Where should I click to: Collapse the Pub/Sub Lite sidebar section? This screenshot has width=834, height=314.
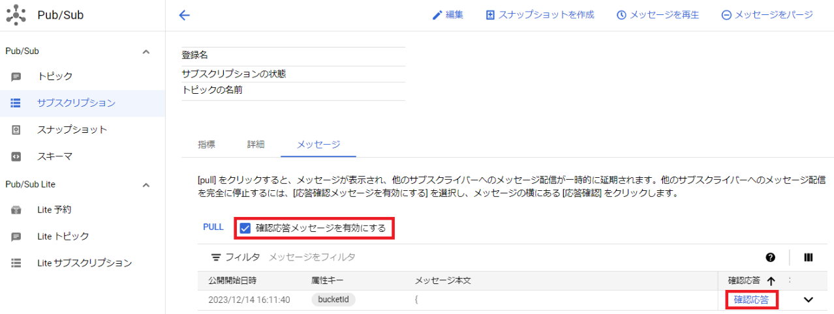point(146,184)
